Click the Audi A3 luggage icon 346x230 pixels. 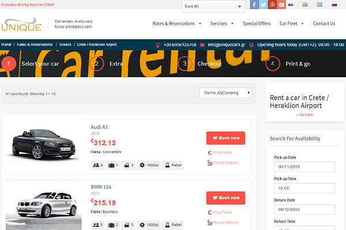[111, 165]
